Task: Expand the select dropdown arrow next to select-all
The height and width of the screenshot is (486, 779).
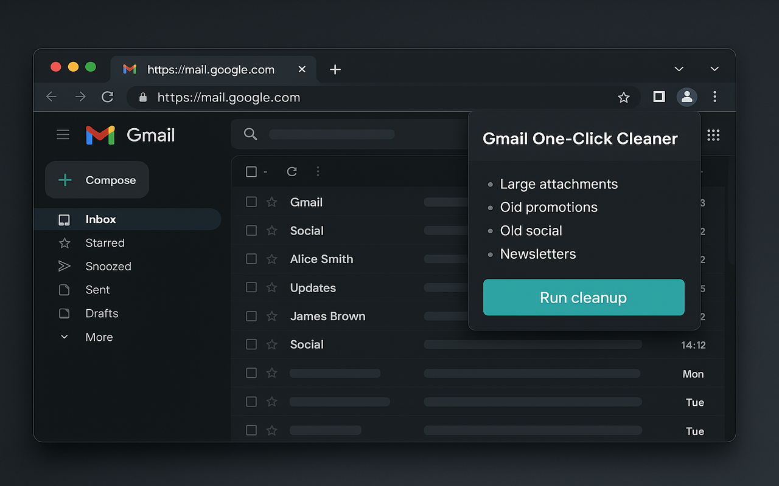Action: pos(264,171)
